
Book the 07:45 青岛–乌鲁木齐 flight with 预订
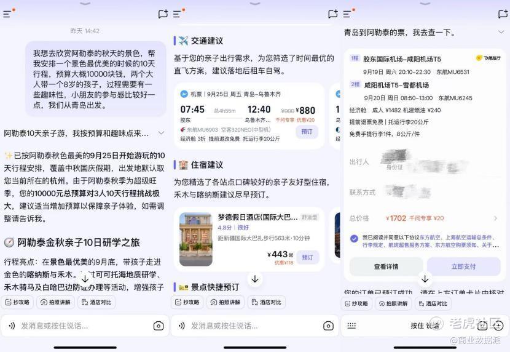307,132
